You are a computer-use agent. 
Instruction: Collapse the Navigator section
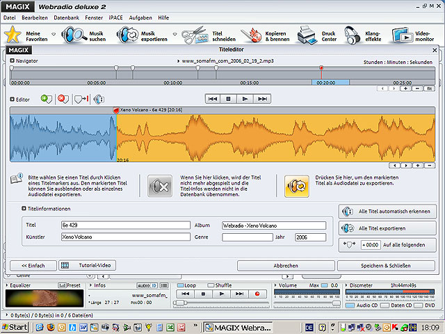pos(12,61)
